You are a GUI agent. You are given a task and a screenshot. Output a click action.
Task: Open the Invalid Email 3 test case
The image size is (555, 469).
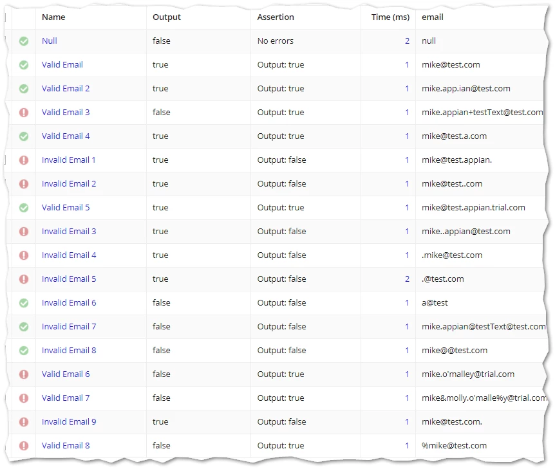[69, 232]
